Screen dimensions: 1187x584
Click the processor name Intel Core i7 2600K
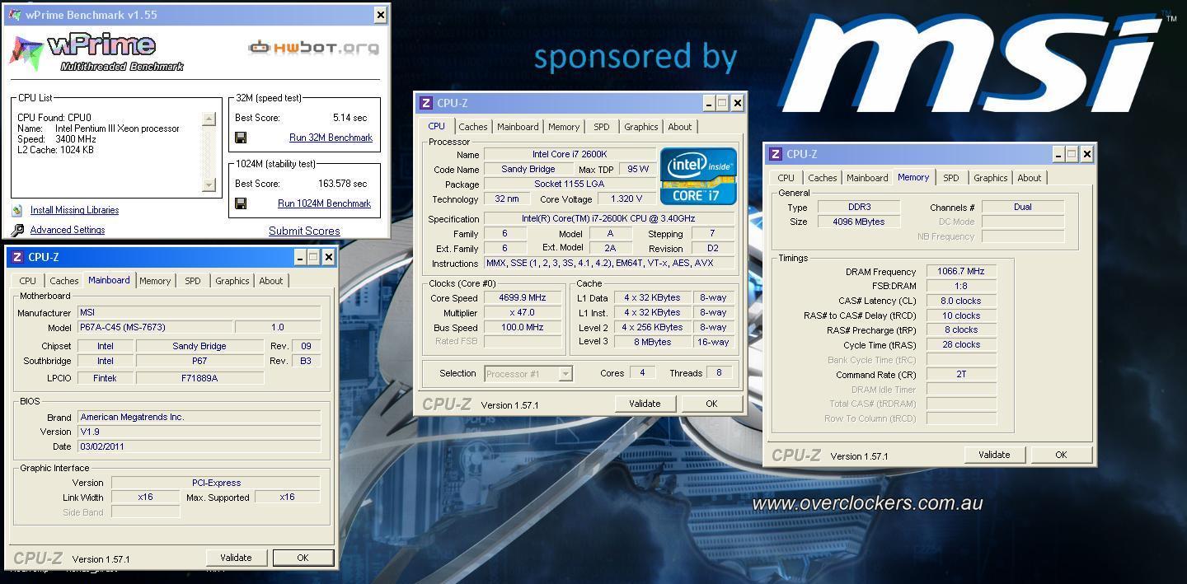(x=570, y=154)
